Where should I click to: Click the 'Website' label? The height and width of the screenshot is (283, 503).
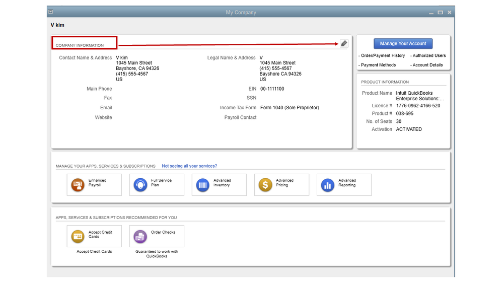(x=103, y=117)
